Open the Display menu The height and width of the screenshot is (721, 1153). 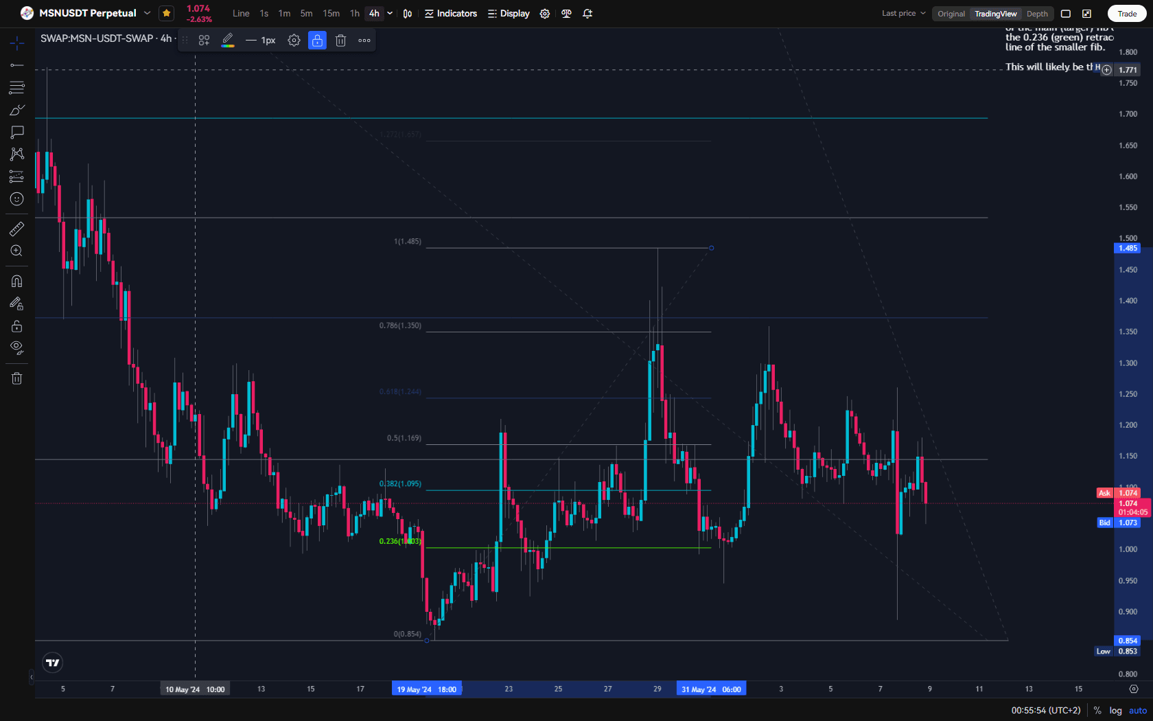(x=509, y=14)
